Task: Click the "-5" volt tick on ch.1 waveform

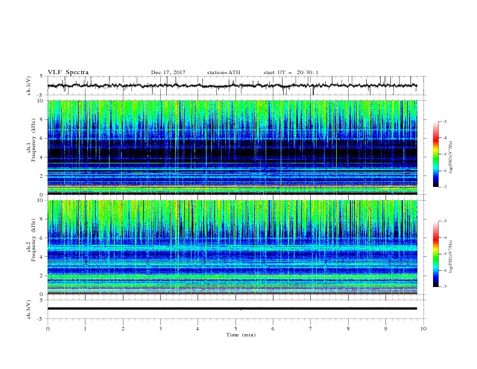Action: pyautogui.click(x=41, y=95)
